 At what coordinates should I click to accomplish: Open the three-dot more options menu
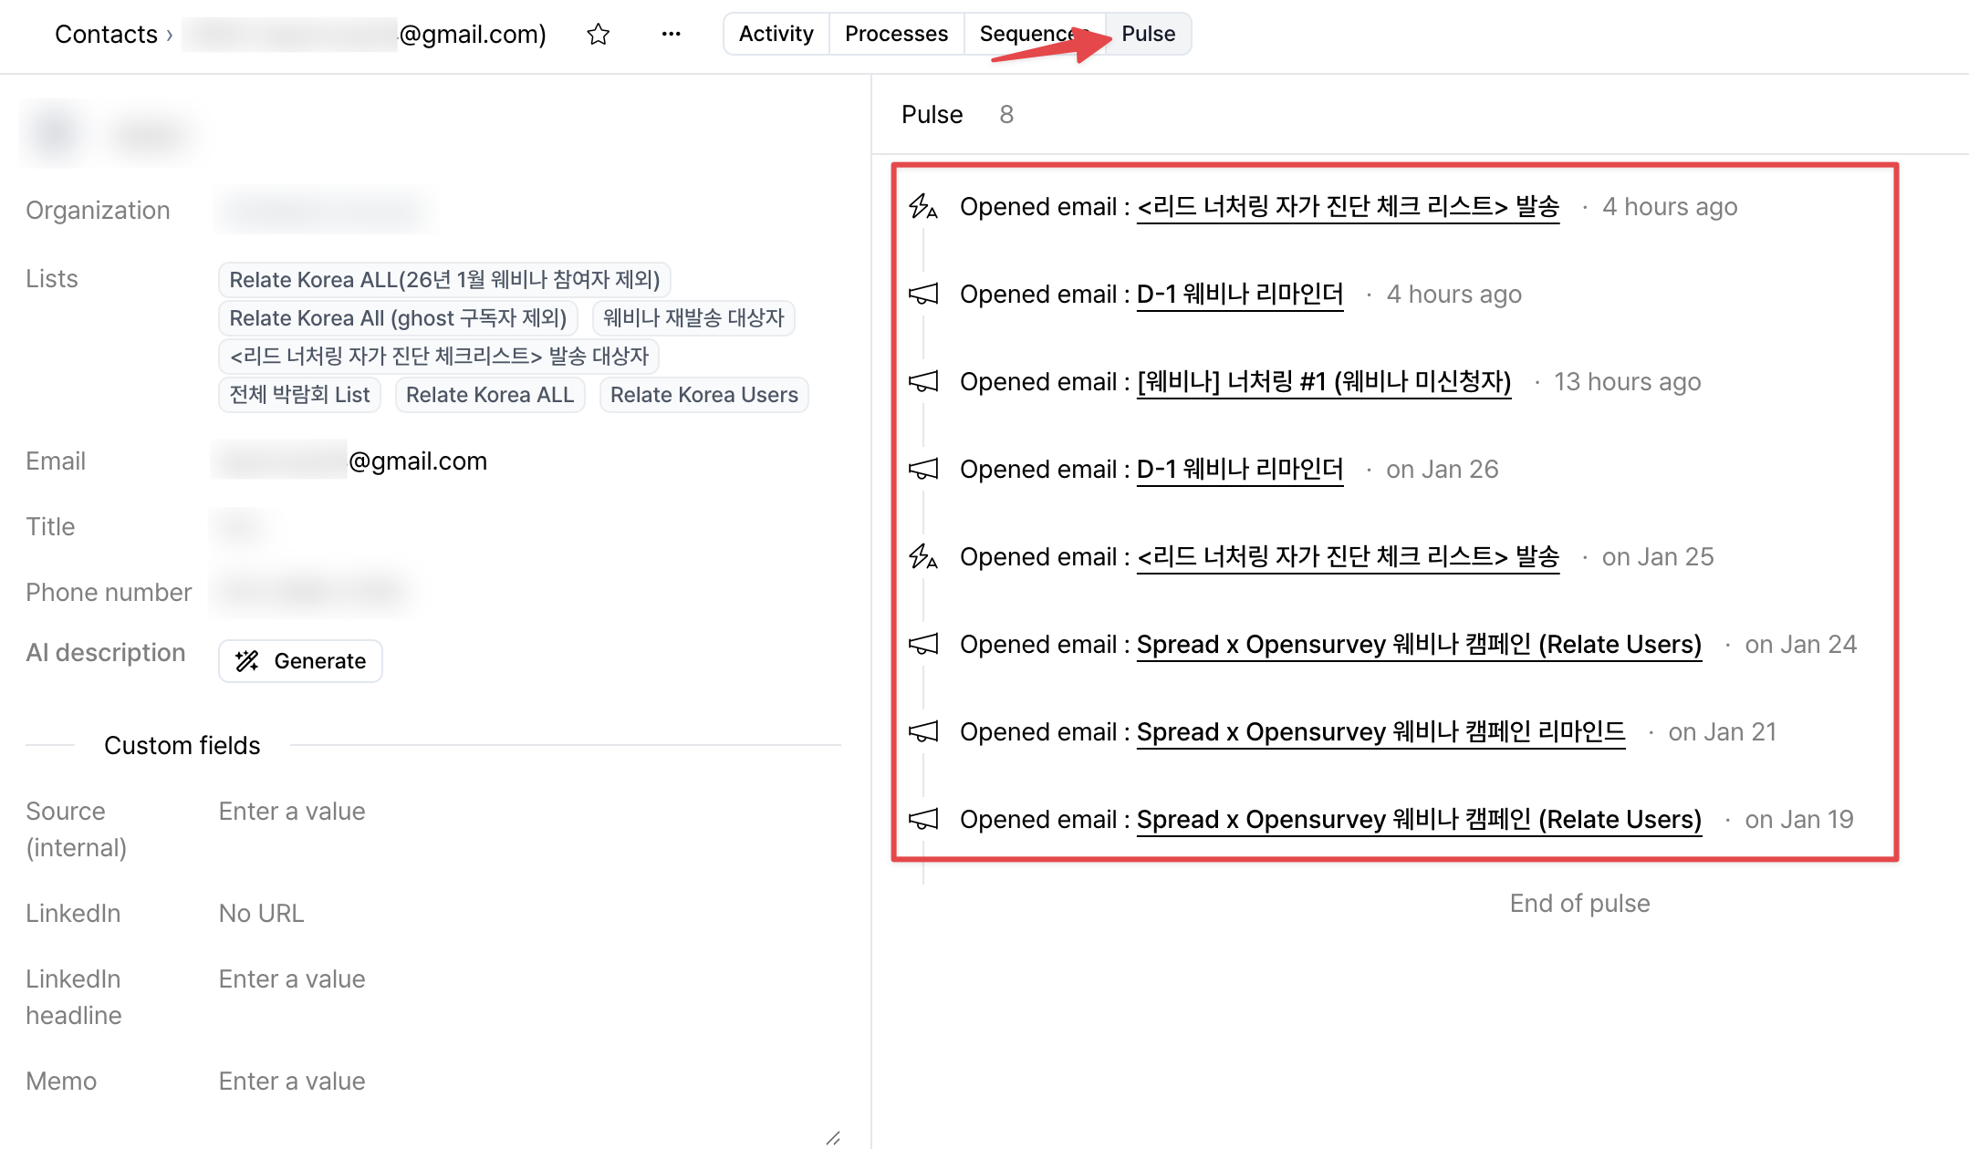point(671,35)
